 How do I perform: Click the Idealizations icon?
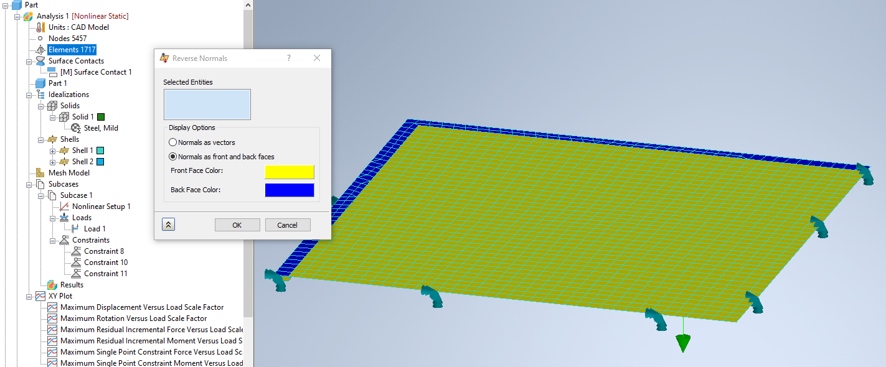coord(41,95)
